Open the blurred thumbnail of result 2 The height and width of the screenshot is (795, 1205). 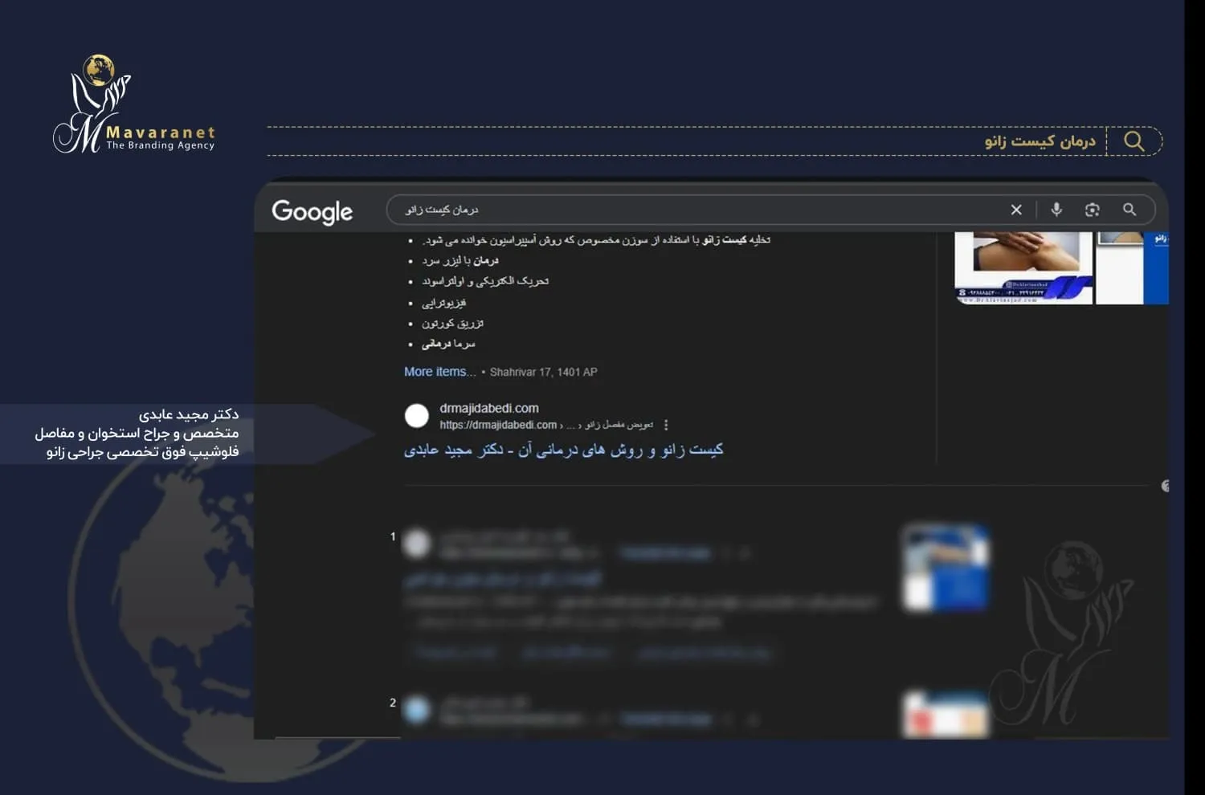946,714
